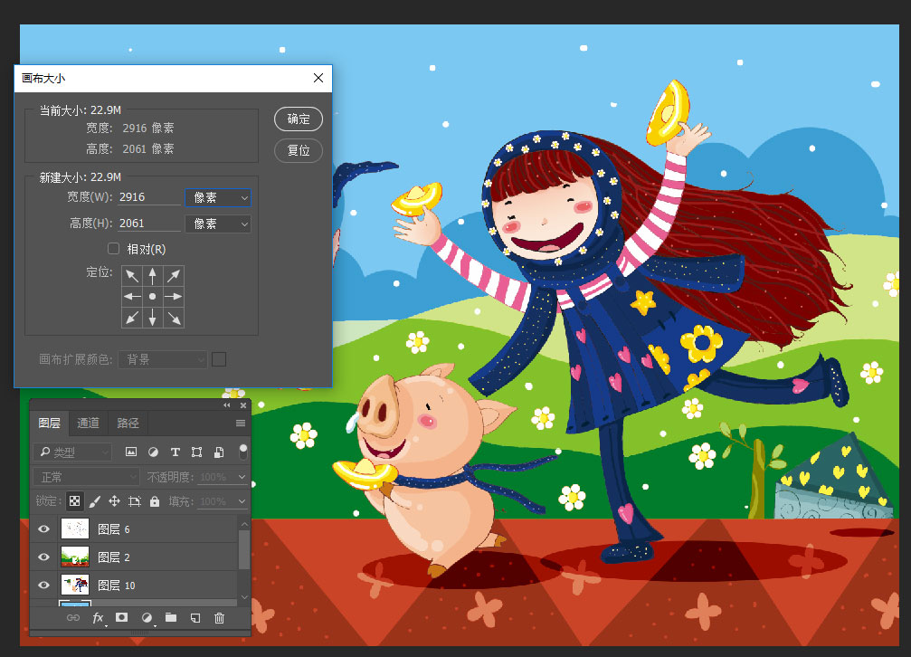Click the 复位 button
The image size is (911, 657).
(x=299, y=150)
